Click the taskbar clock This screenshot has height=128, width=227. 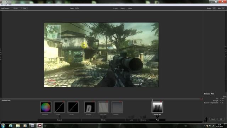tap(220, 126)
